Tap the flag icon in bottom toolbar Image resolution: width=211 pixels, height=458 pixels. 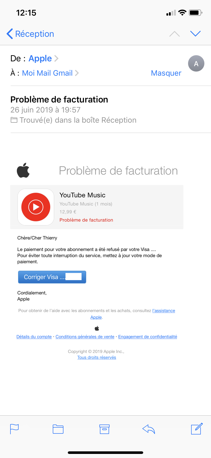[14, 429]
